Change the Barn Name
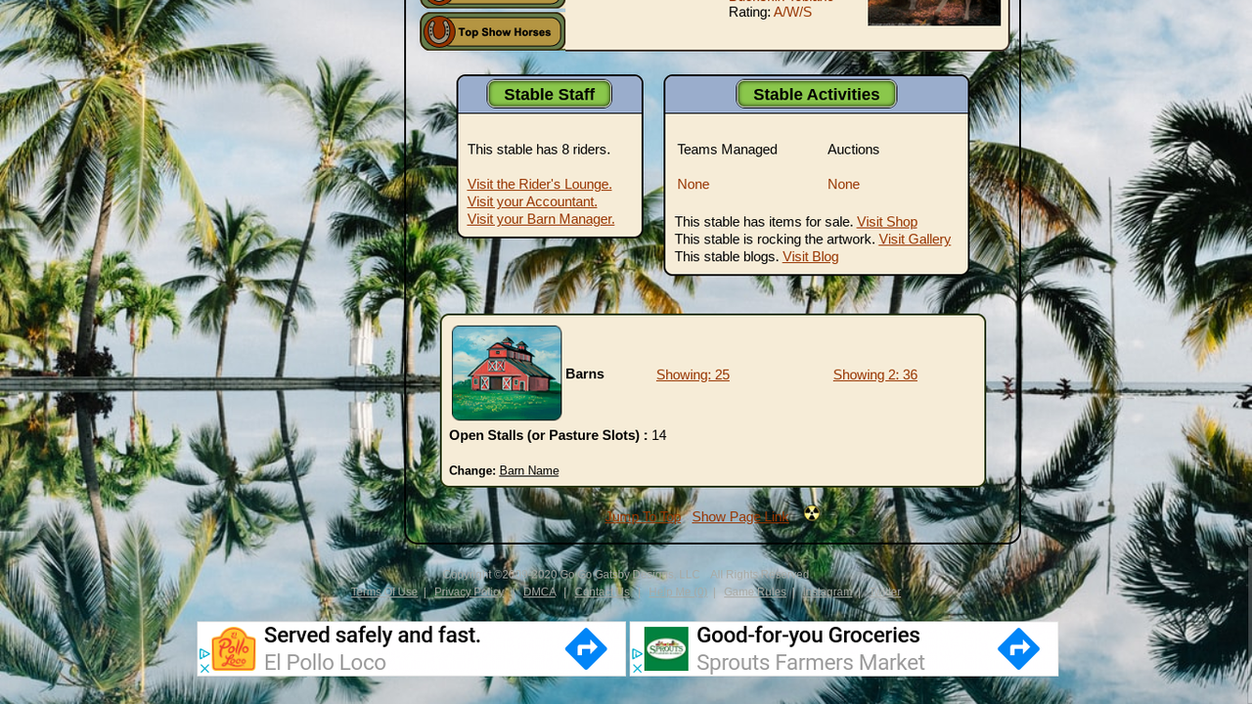 [x=529, y=470]
